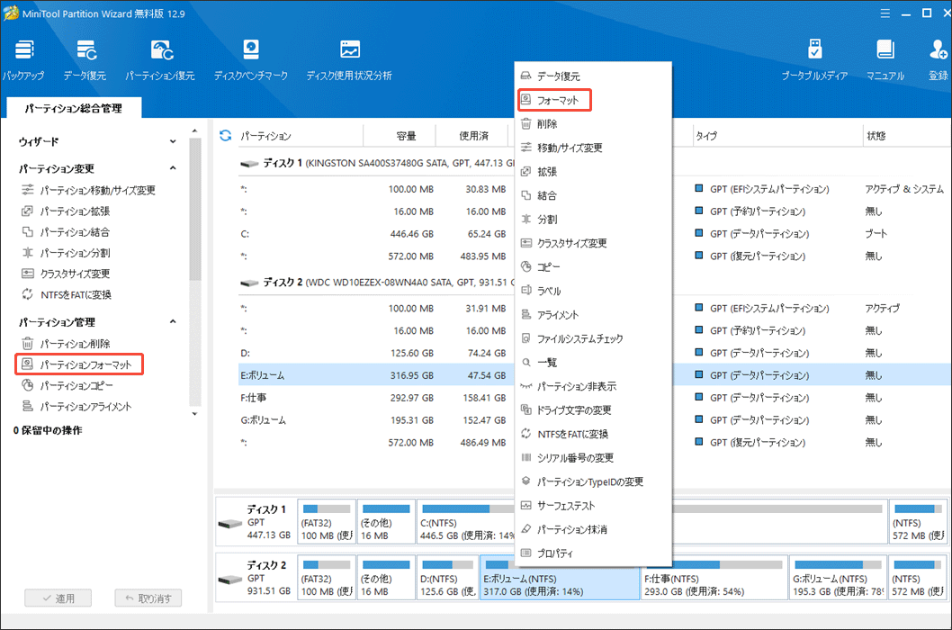Screen dimensions: 952x630
Task: Choose ファイルシステムチェック in the context menu
Action: point(593,339)
